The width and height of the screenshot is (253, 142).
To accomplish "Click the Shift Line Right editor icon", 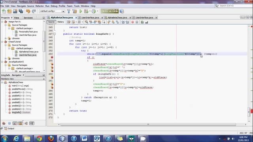I will tap(127, 22).
